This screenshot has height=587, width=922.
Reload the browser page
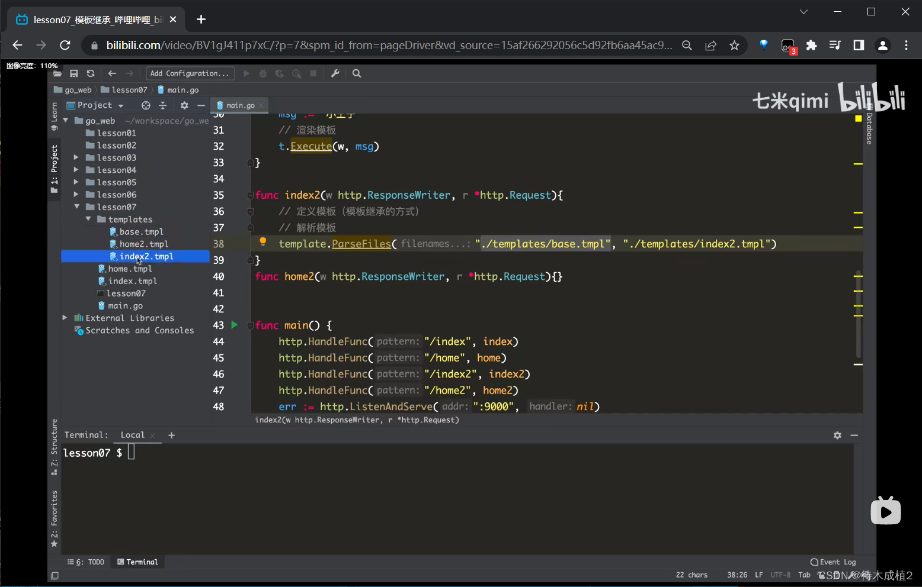tap(65, 45)
